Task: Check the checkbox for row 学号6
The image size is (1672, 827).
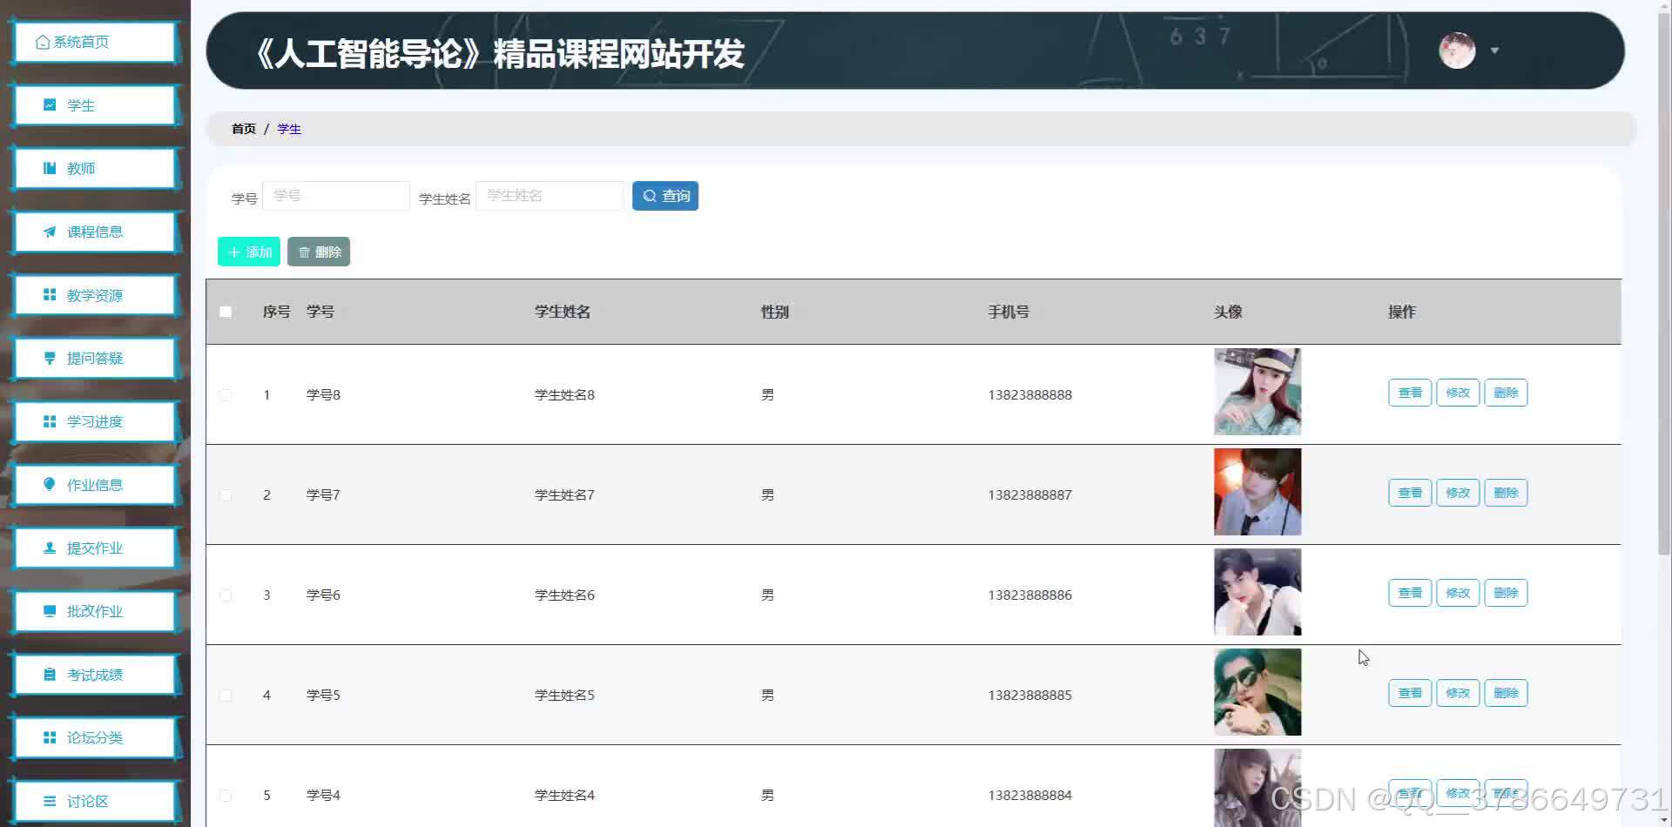Action: (x=226, y=595)
